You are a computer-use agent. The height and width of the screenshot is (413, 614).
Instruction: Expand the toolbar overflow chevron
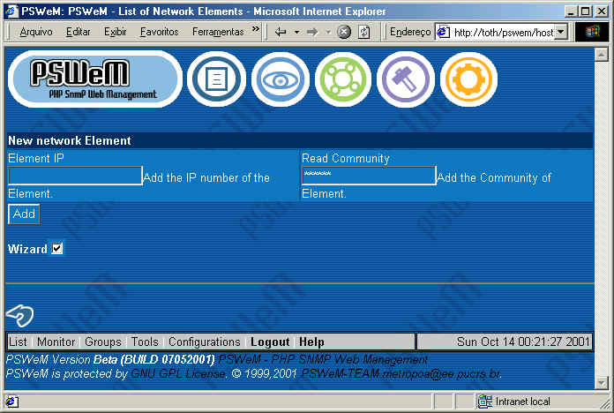pyautogui.click(x=256, y=31)
